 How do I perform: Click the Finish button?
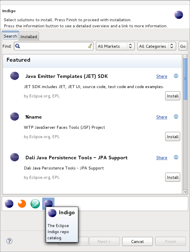(171, 242)
